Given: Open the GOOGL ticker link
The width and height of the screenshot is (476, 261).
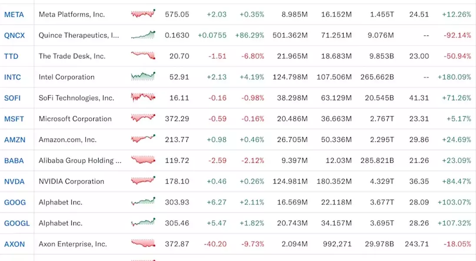Looking at the screenshot, I should 17,223.
